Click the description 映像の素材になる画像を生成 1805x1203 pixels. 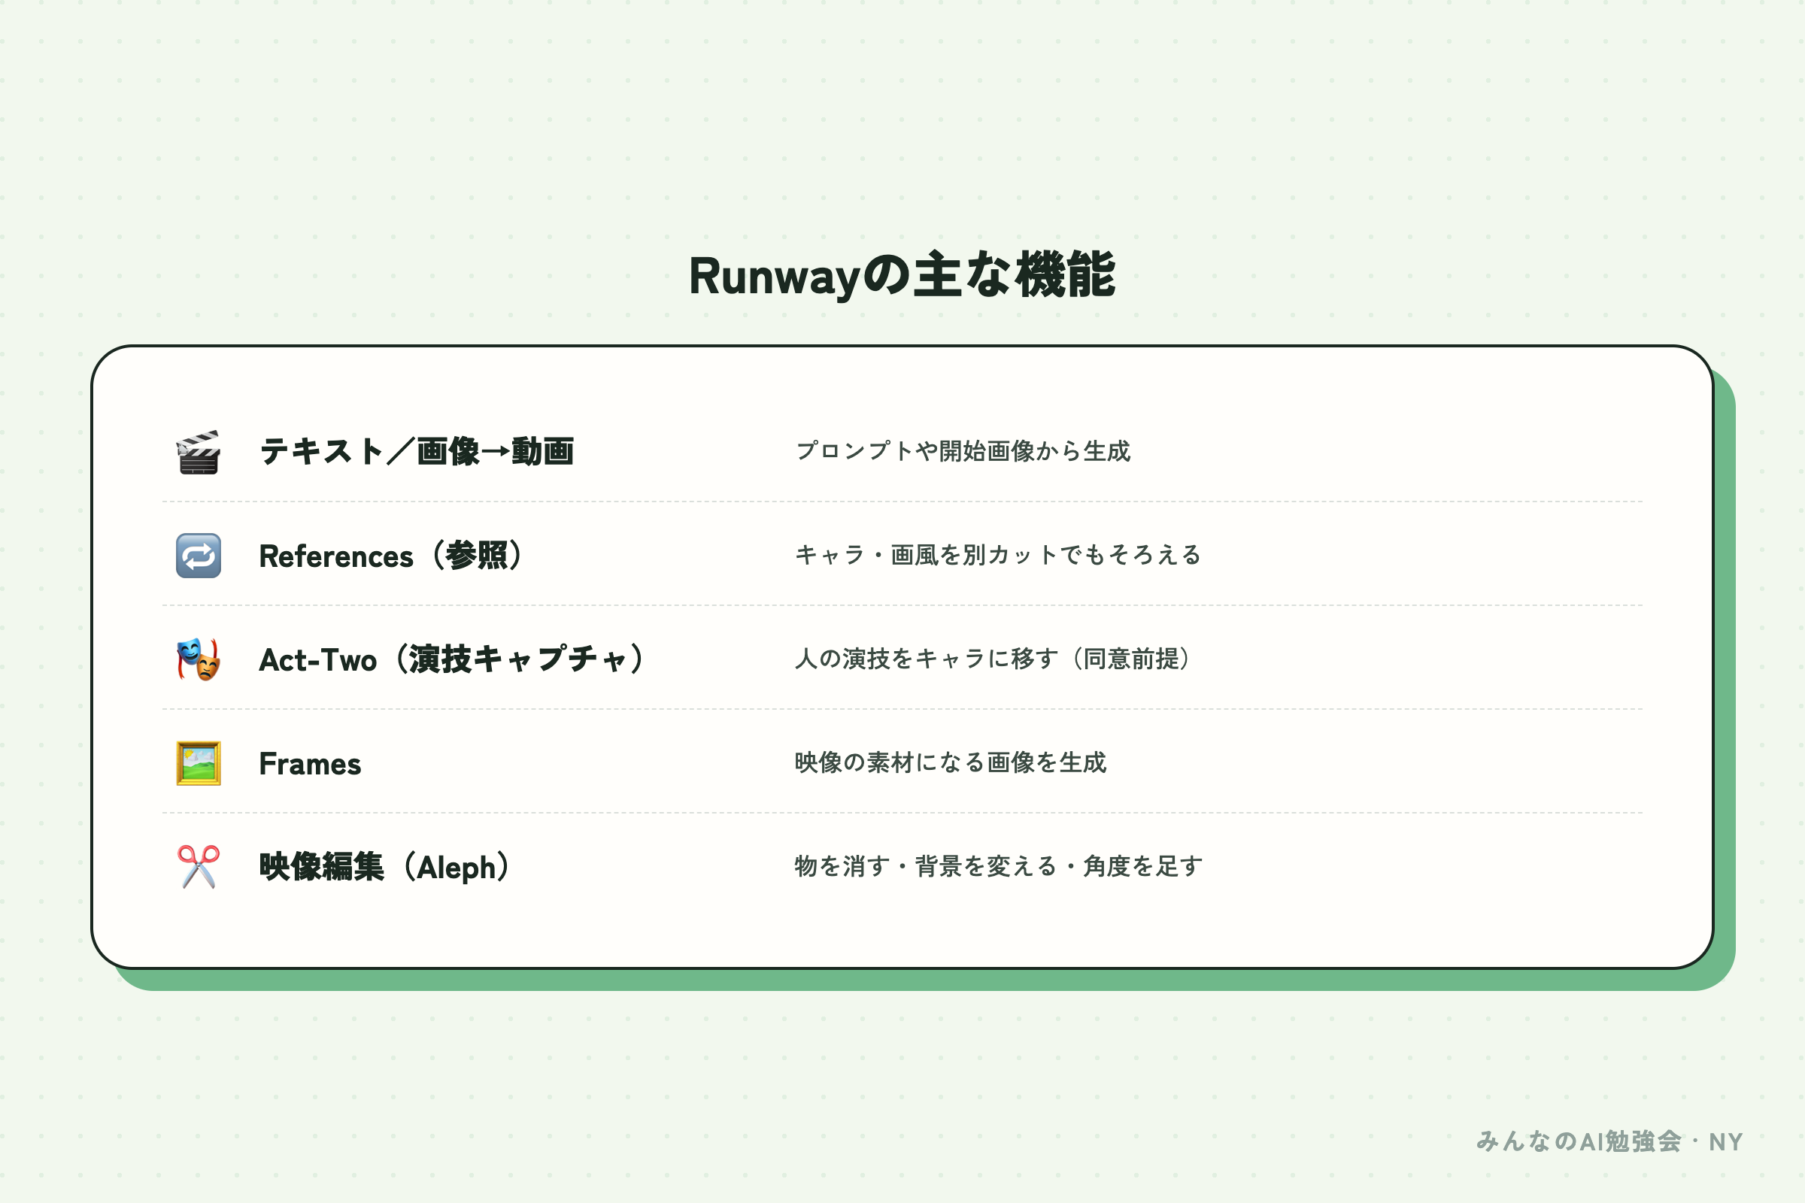[x=951, y=762]
